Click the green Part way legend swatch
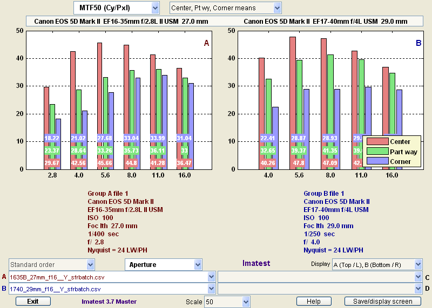Viewport: 432px width, 308px height. 377,152
